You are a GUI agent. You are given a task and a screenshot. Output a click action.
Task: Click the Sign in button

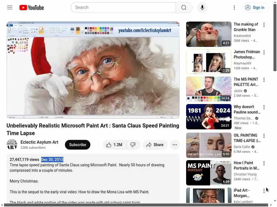pos(255,7)
